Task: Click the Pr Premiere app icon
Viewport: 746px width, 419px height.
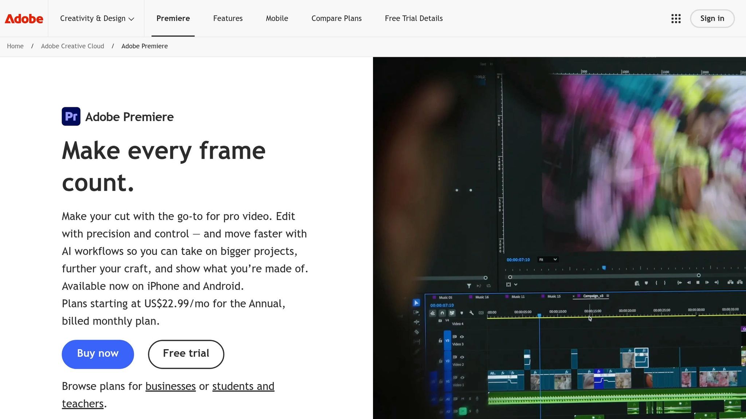Action: click(x=71, y=116)
